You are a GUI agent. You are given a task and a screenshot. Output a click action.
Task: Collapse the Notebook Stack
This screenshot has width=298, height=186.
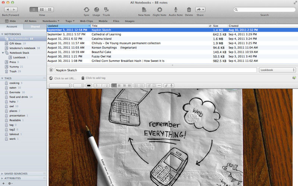point(3,53)
